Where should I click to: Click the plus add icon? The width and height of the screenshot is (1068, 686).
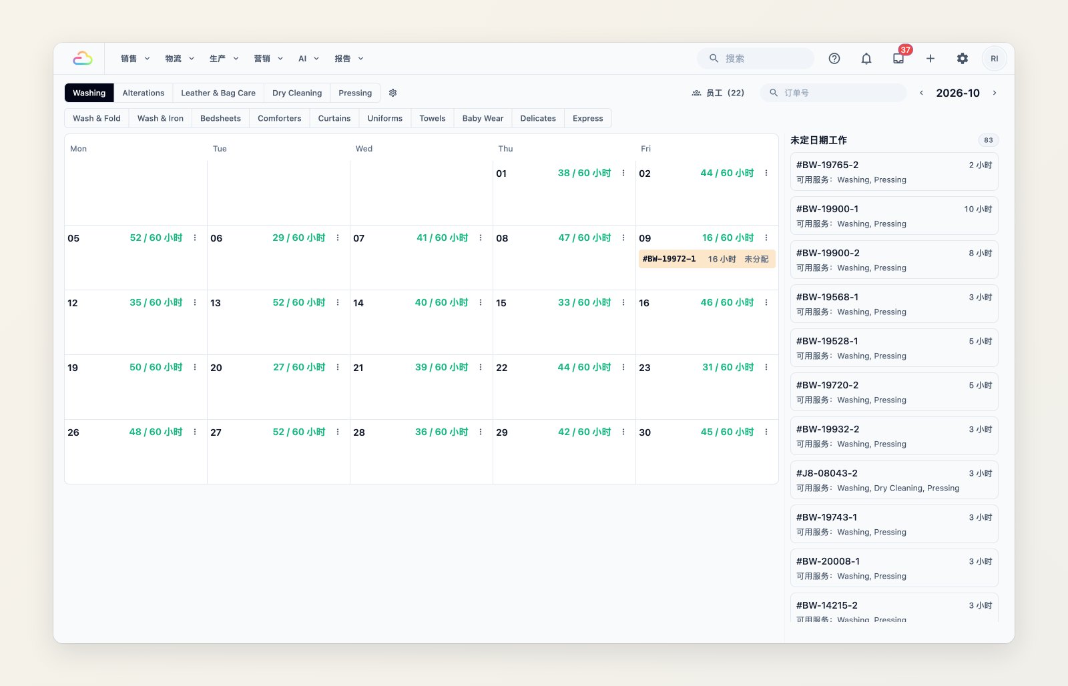coord(930,59)
